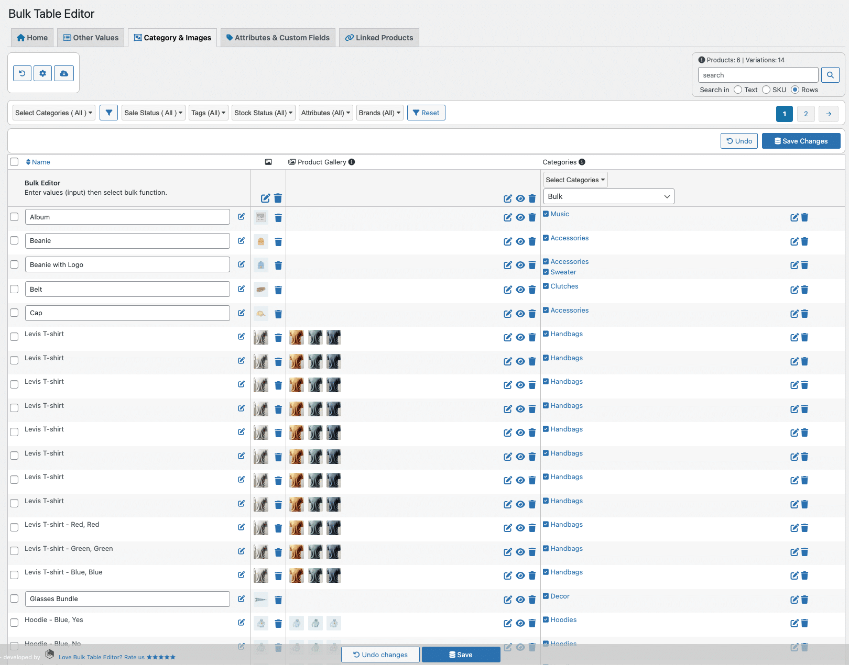Open the Bulk category action combo box

(608, 196)
